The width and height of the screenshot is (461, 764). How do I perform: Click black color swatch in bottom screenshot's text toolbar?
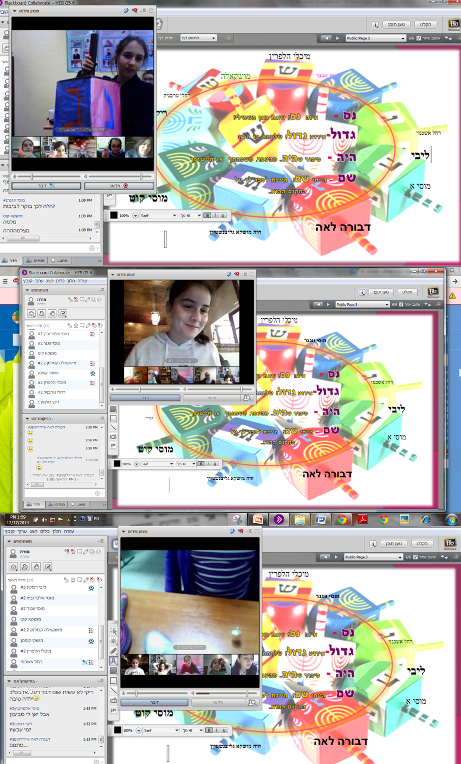pyautogui.click(x=118, y=730)
